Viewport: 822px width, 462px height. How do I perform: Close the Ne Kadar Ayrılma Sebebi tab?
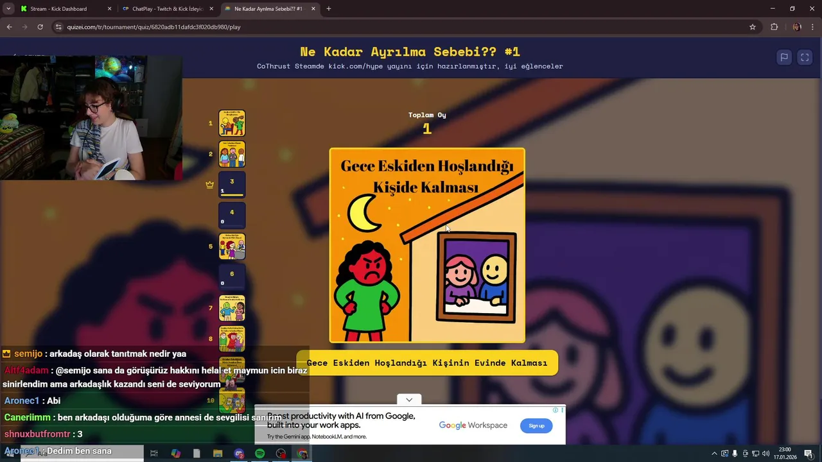313,9
